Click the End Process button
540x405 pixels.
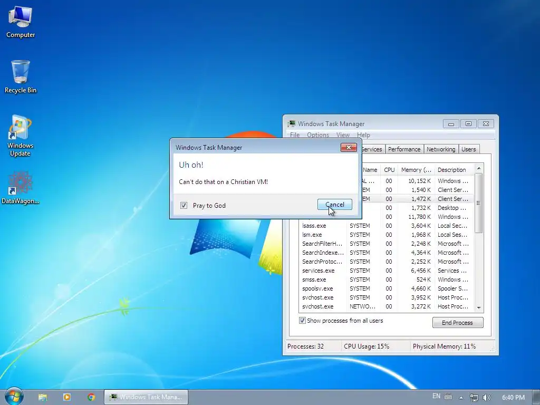(x=458, y=323)
